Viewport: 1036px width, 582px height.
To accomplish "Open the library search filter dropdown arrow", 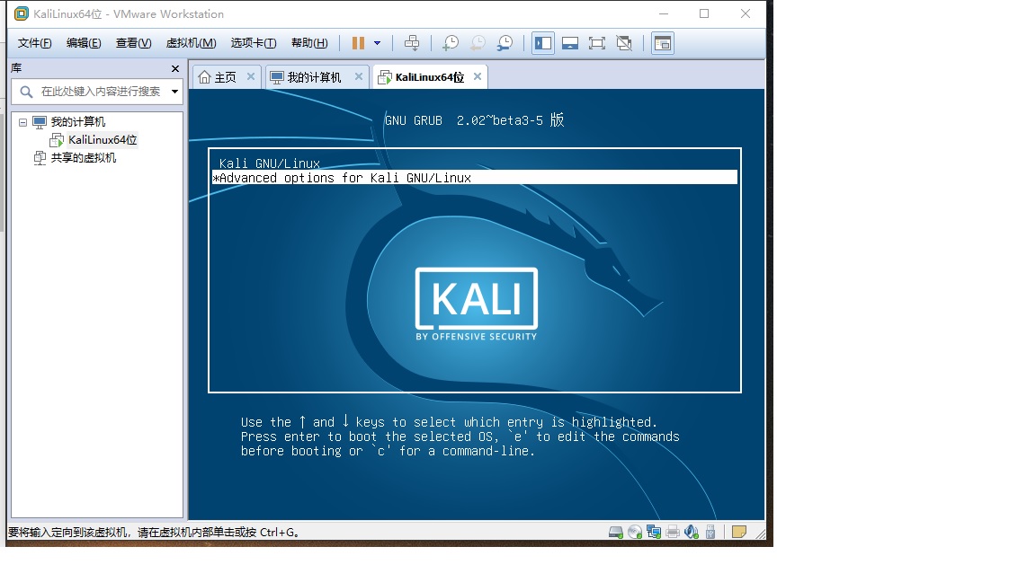I will pos(175,92).
